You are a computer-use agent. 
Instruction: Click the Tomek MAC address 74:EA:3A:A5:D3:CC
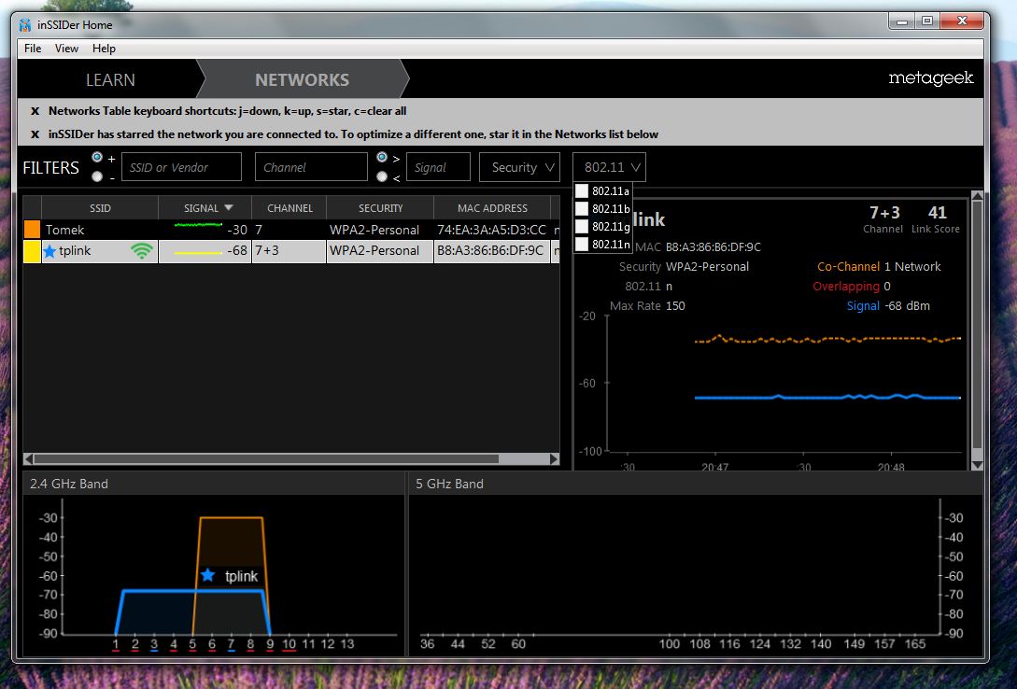coord(491,230)
